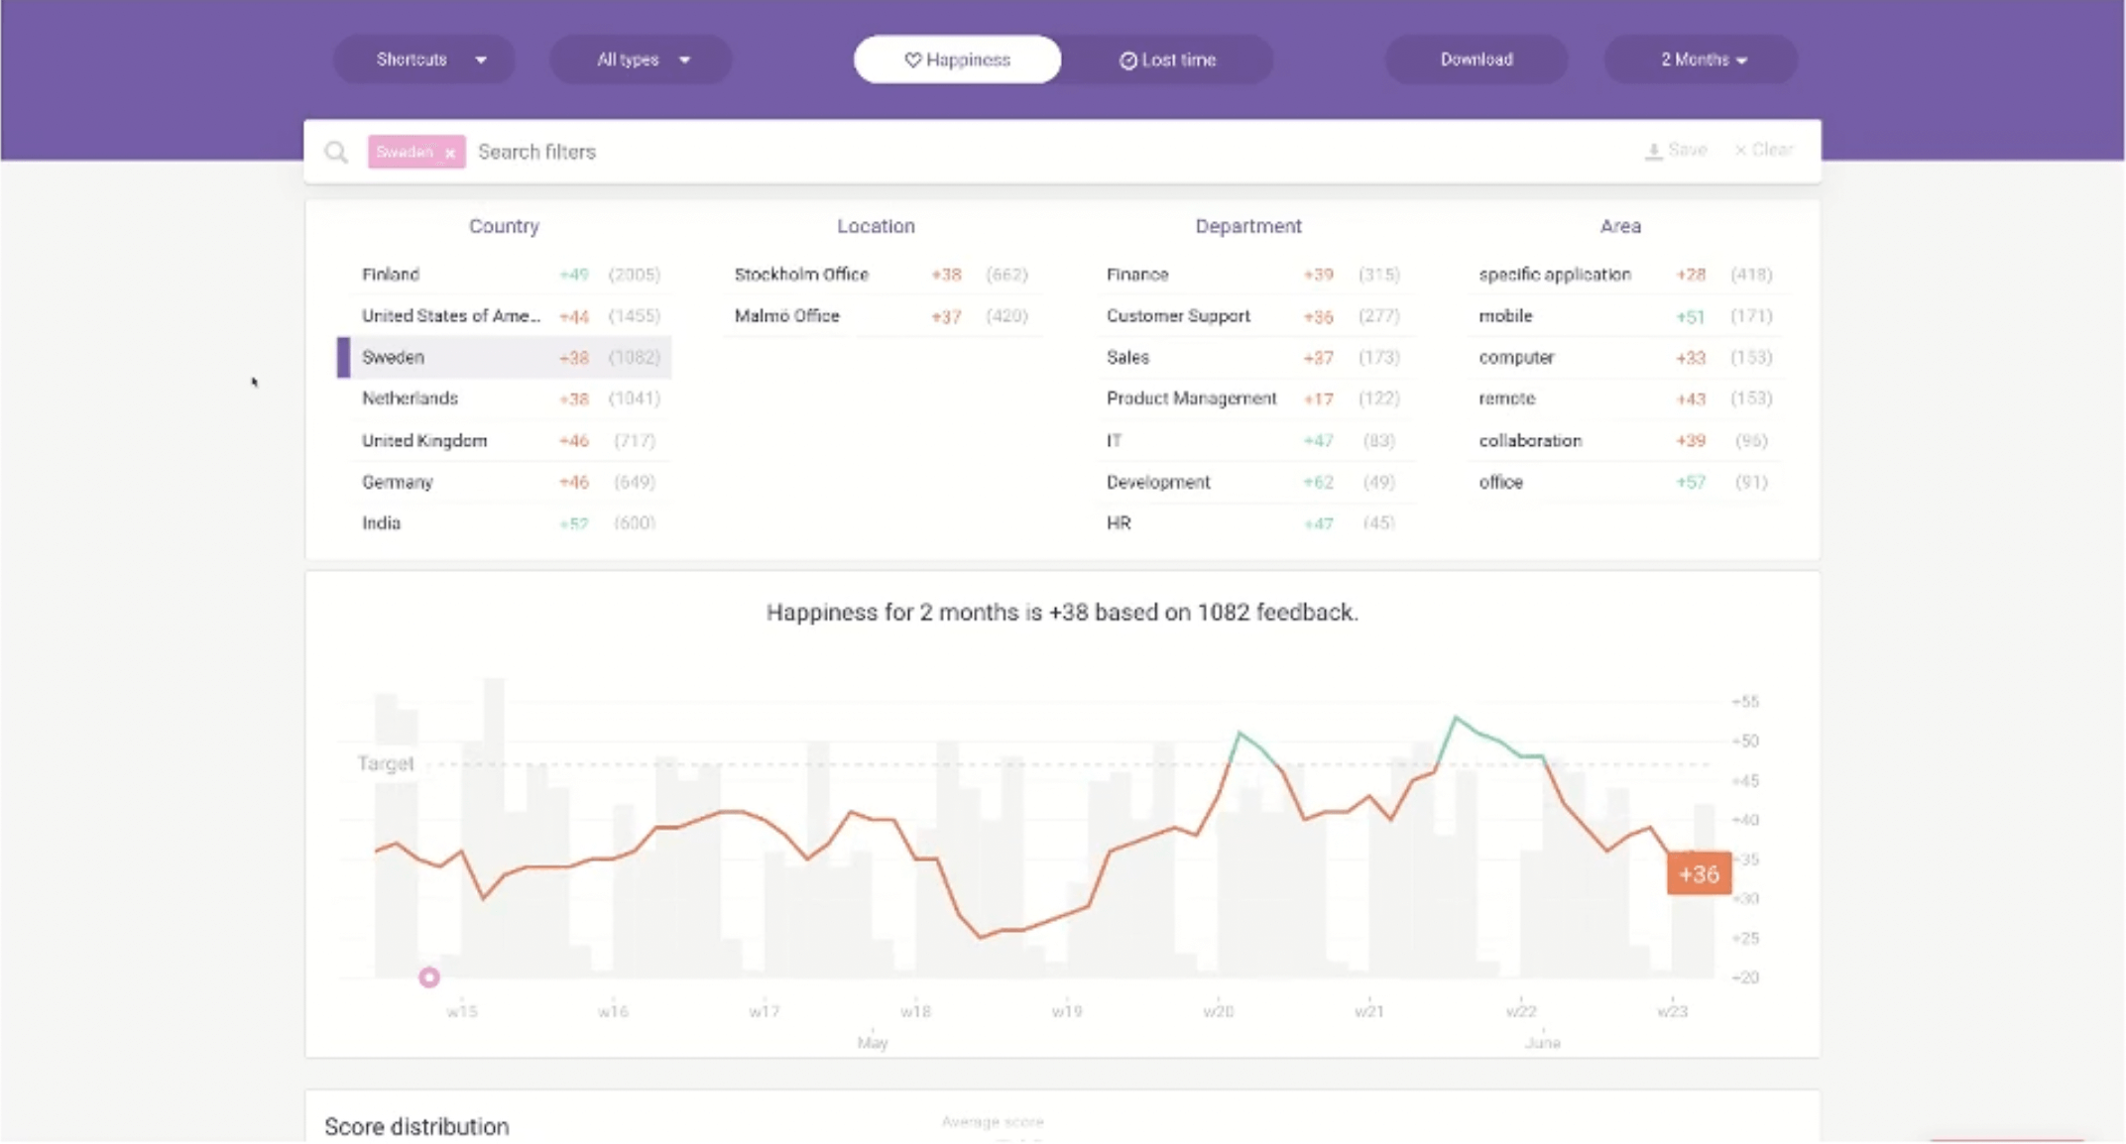
Task: Filter by collaboration area
Action: point(1625,440)
